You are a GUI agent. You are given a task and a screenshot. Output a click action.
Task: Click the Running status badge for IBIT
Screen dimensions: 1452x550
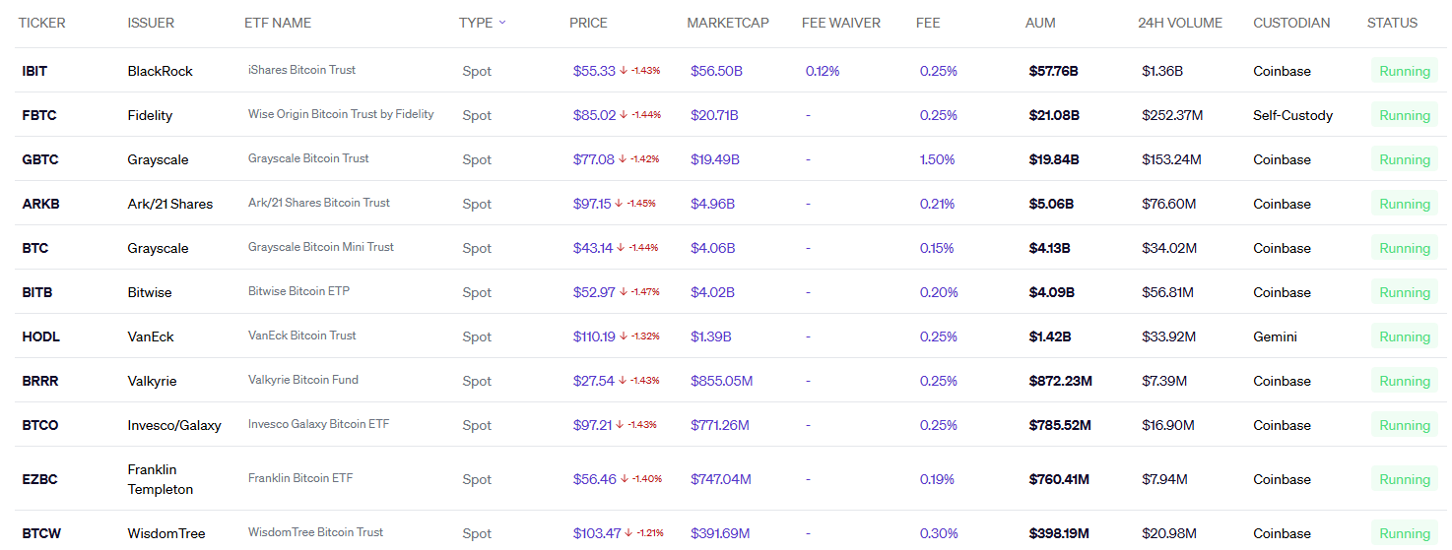point(1404,71)
